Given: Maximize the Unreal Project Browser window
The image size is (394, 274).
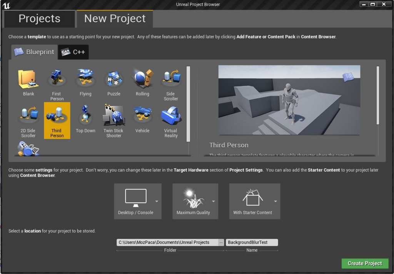Looking at the screenshot, I should tap(373, 4).
